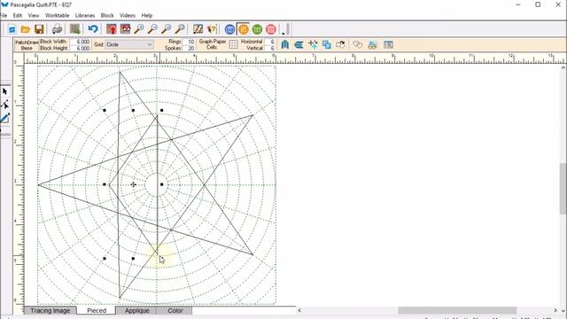Viewport: 567px width, 319px height.
Task: Zoom out with the second magnifier icon
Action: (152, 29)
